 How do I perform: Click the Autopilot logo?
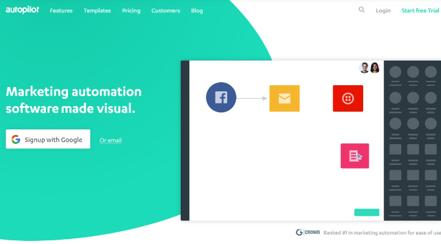(x=22, y=10)
